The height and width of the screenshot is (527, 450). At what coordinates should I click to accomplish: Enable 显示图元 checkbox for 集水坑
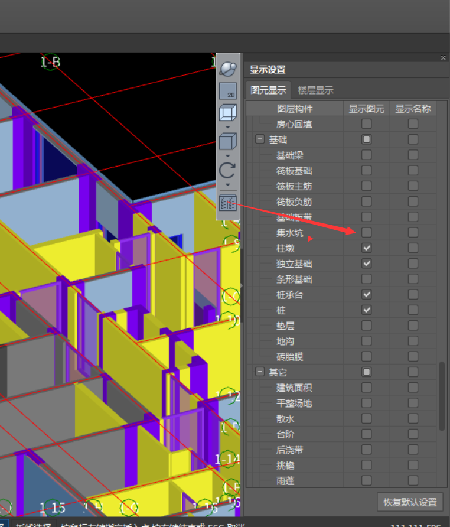pos(367,232)
